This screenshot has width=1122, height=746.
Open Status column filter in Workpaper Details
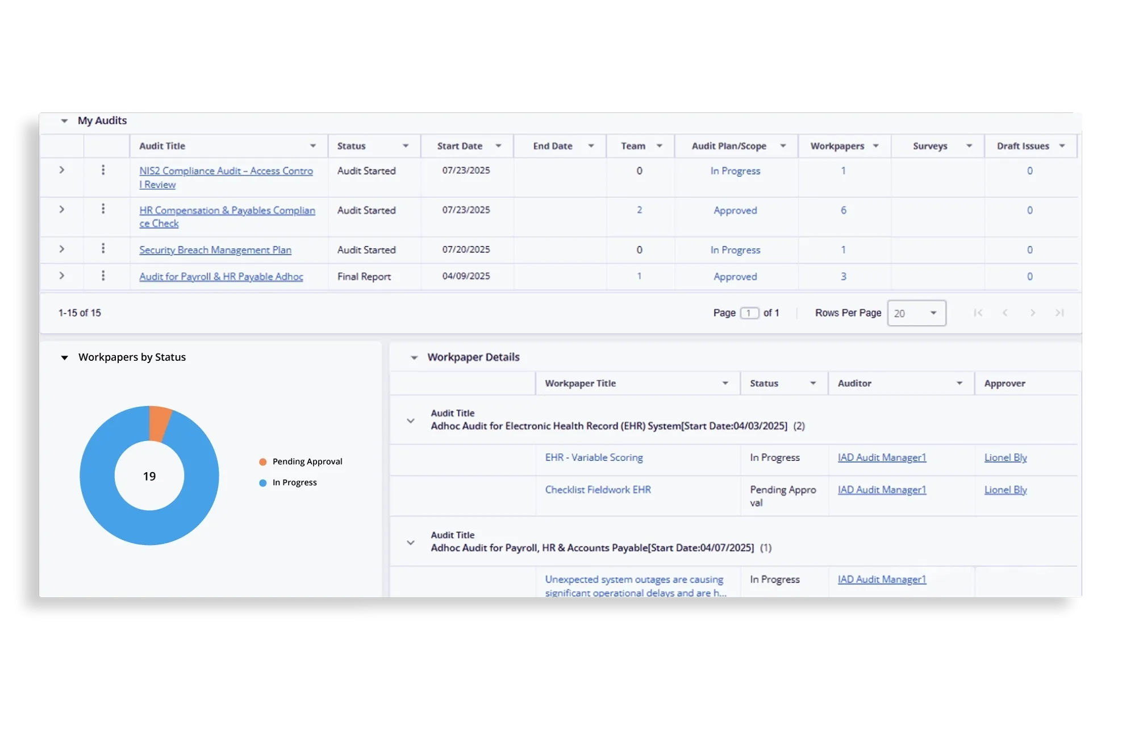pos(813,384)
